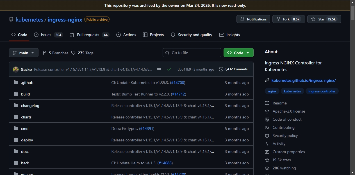Open the Issues tab
The height and width of the screenshot is (175, 355).
pos(48,35)
